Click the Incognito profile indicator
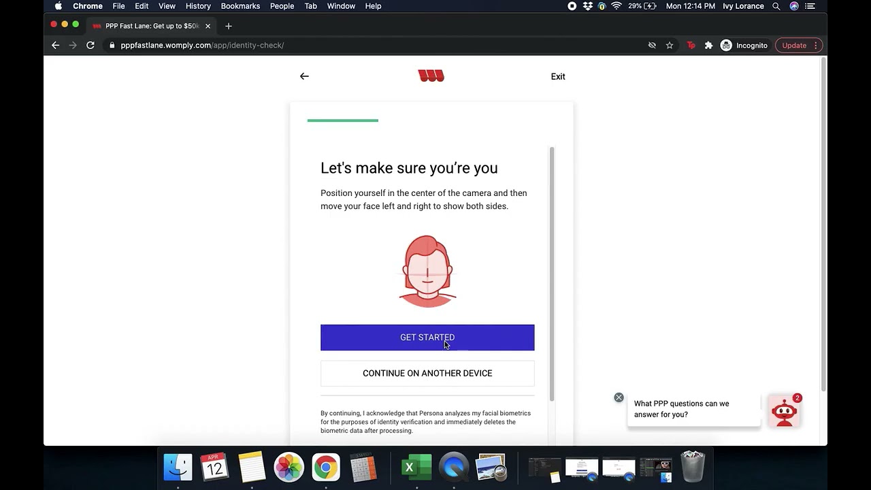Viewport: 871px width, 490px height. pyautogui.click(x=744, y=45)
